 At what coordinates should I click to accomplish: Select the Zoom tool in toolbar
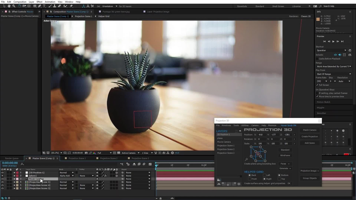tap(14, 6)
